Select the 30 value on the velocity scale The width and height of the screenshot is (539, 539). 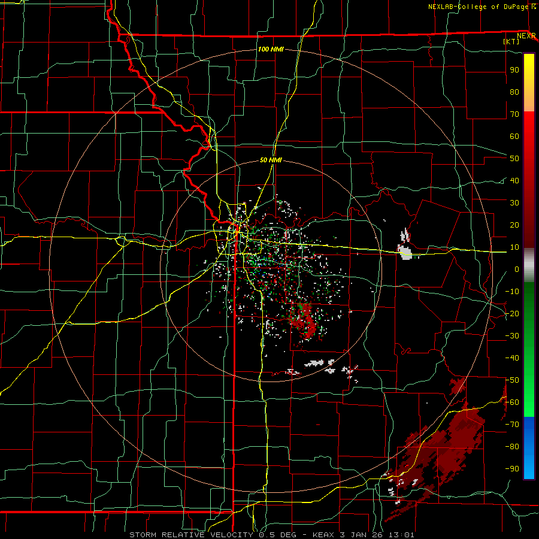514,203
